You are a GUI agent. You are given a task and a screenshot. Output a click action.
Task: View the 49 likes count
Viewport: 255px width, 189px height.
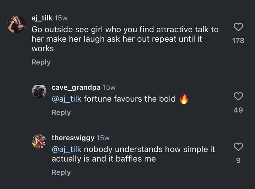[238, 110]
